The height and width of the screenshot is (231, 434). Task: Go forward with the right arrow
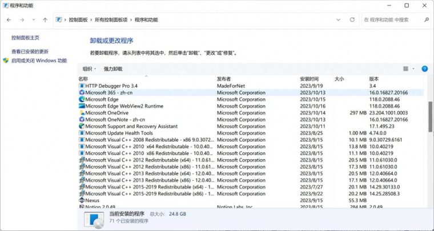[x=22, y=20]
